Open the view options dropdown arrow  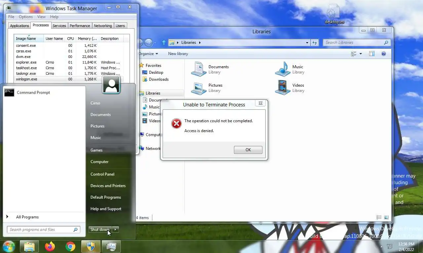361,54
